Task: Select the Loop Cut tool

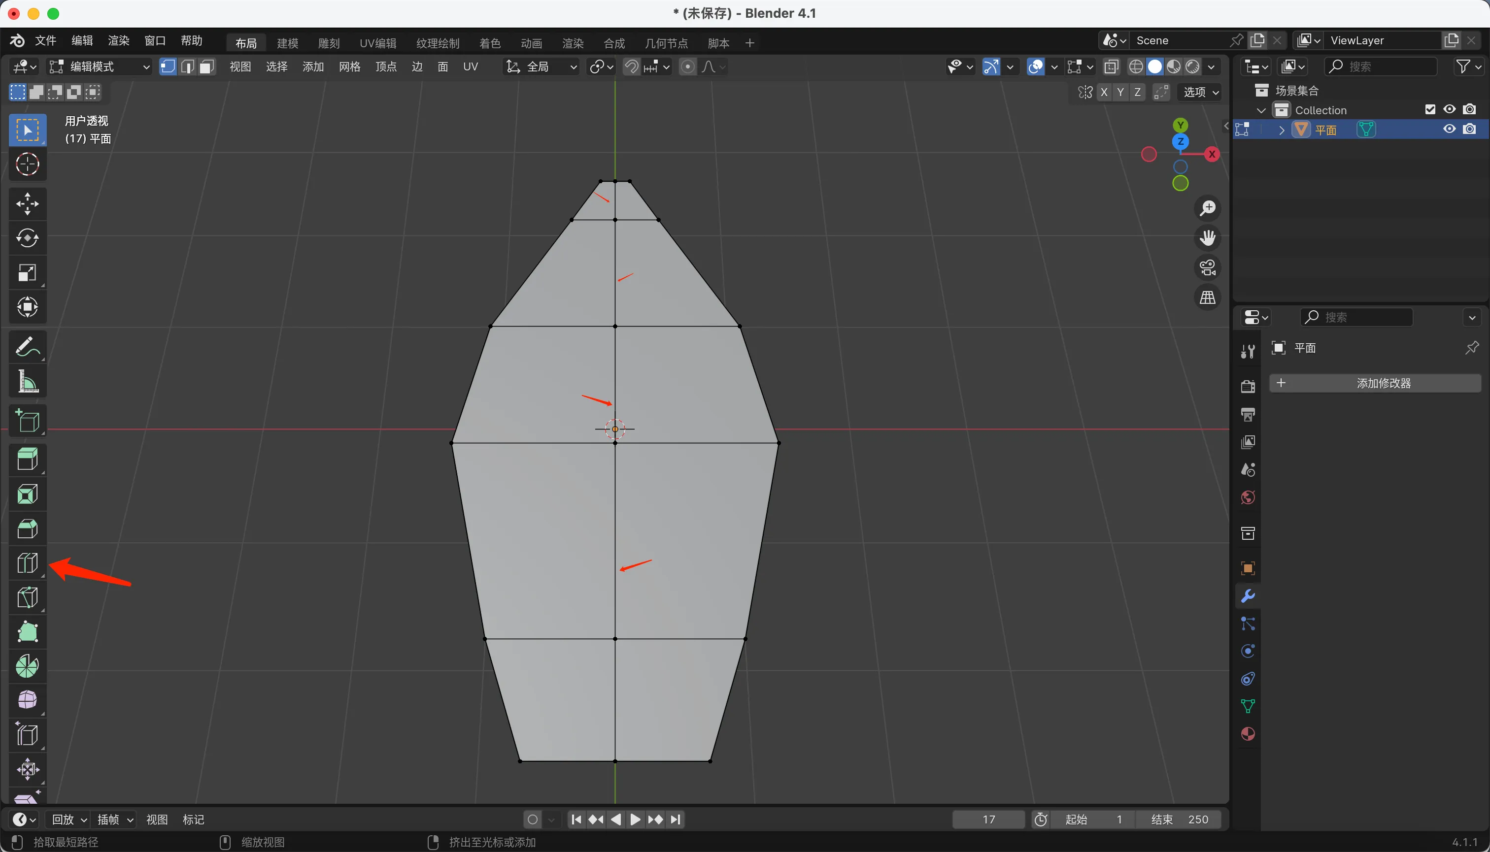Action: pos(27,563)
